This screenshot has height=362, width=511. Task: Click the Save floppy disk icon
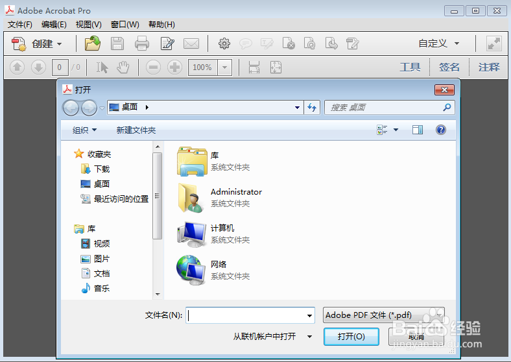[117, 43]
